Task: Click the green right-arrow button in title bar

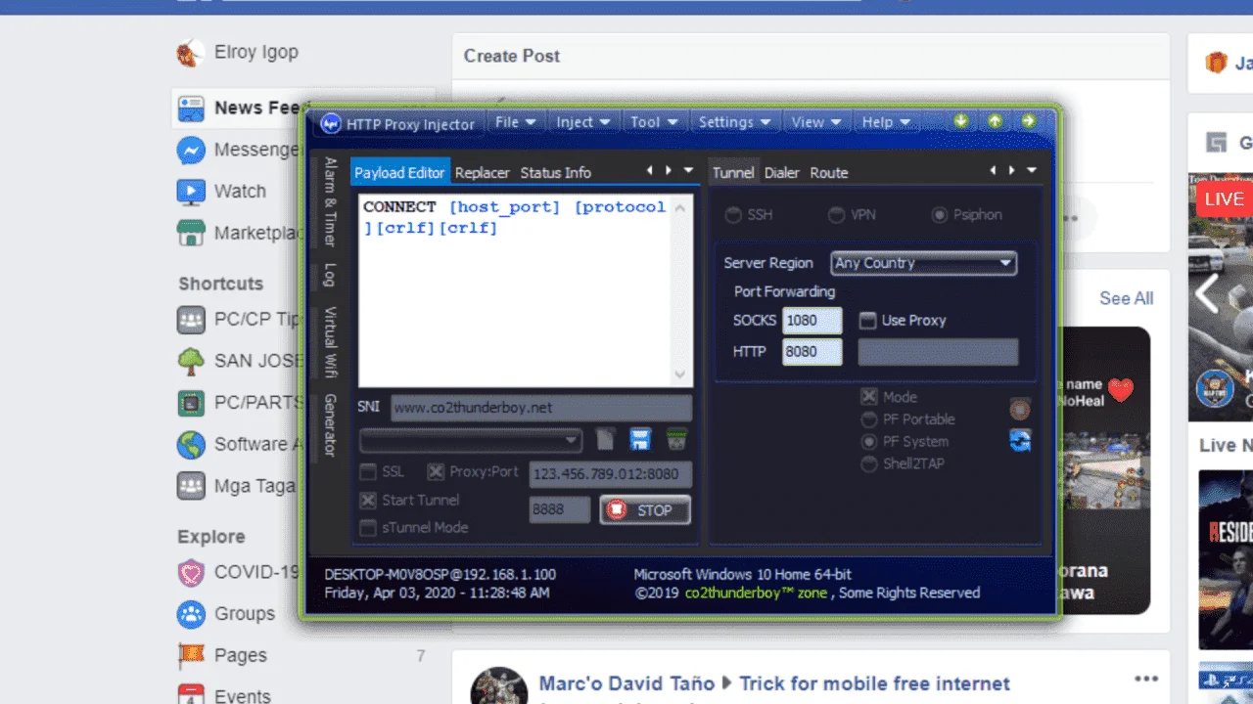Action: pos(1028,121)
